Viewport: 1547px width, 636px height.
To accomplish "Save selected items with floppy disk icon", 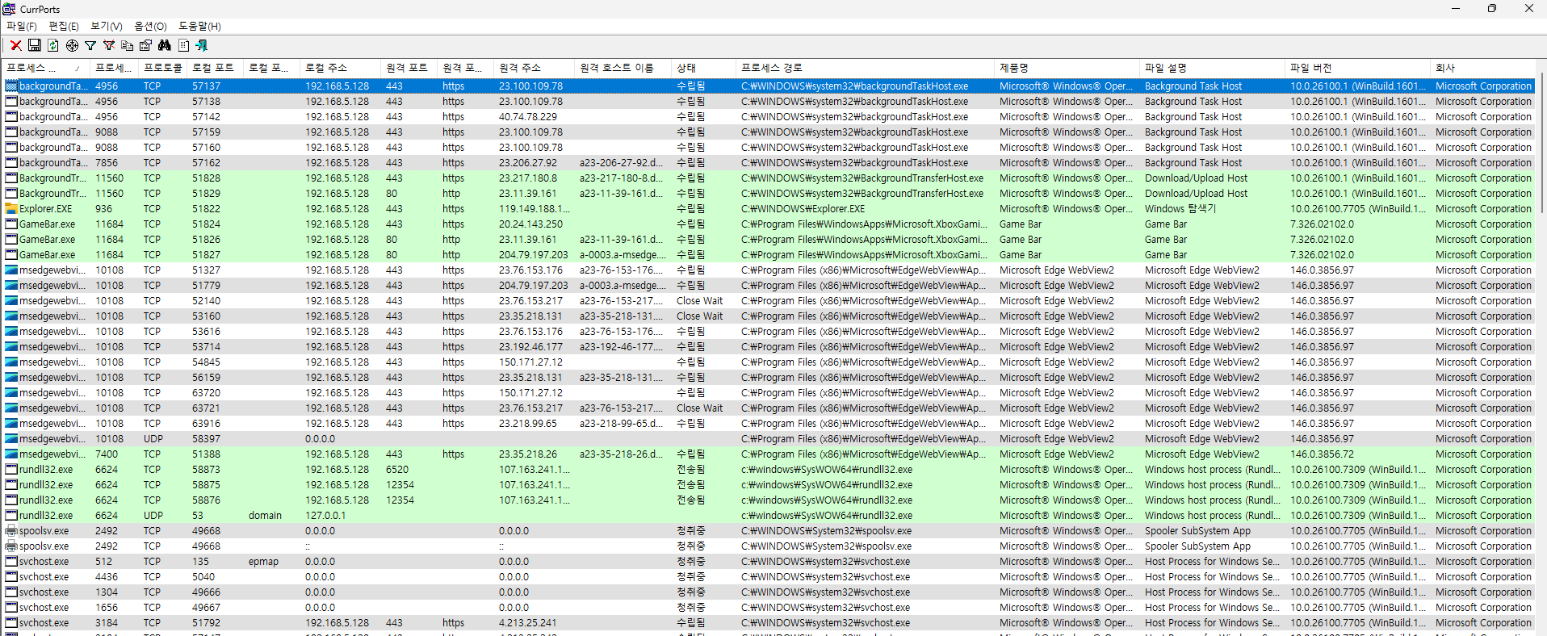I will pyautogui.click(x=34, y=45).
